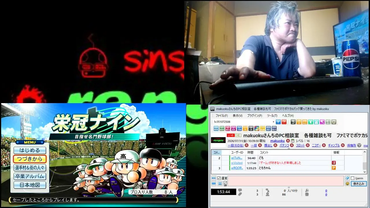370x208 pixels.
Task: Select 選手村&街の人々 in the game menu
Action: tap(30, 168)
